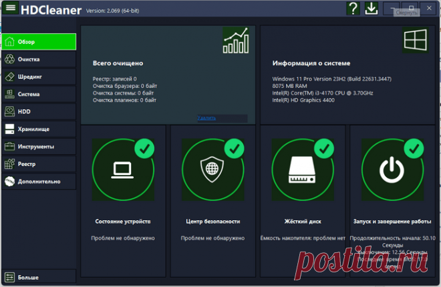Open the Больше menu at bottom
This screenshot has height=287, width=441.
pos(39,278)
